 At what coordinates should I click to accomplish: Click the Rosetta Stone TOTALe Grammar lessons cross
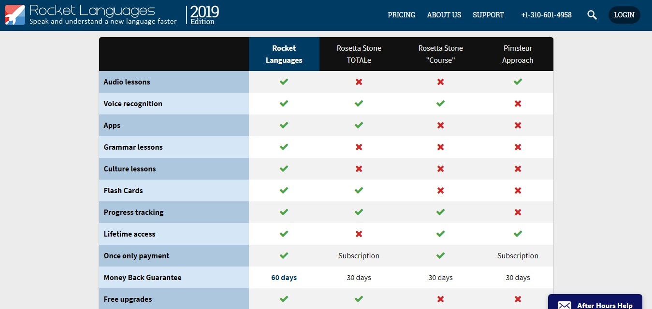coord(359,147)
